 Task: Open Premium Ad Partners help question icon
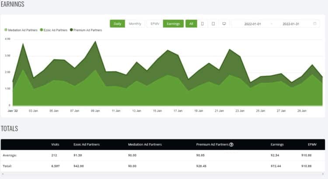pyautogui.click(x=231, y=145)
